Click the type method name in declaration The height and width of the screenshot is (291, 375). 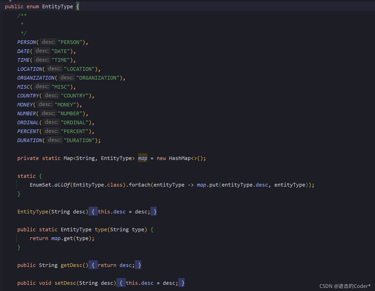[101, 229]
